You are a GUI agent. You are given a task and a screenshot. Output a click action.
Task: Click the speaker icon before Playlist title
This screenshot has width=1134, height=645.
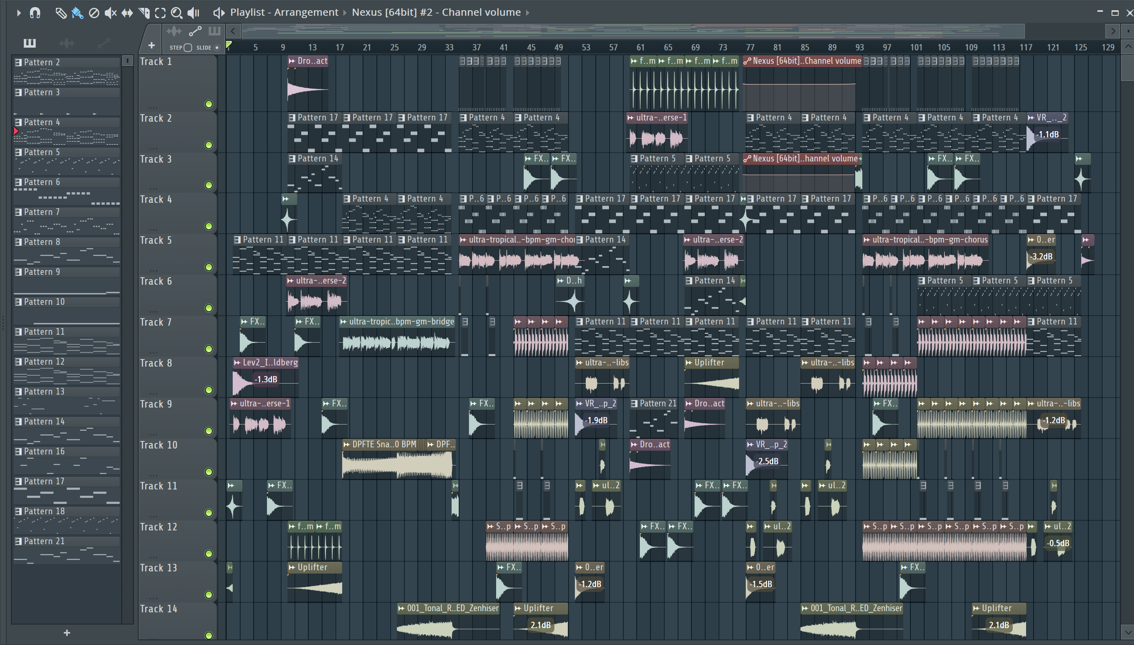point(219,13)
